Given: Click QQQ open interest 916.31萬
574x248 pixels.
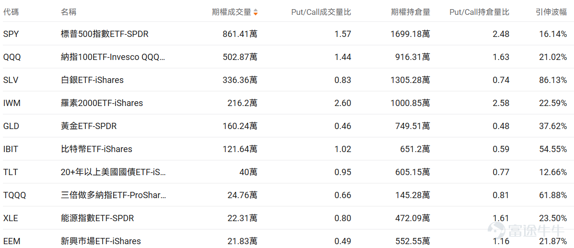Looking at the screenshot, I should pos(412,57).
